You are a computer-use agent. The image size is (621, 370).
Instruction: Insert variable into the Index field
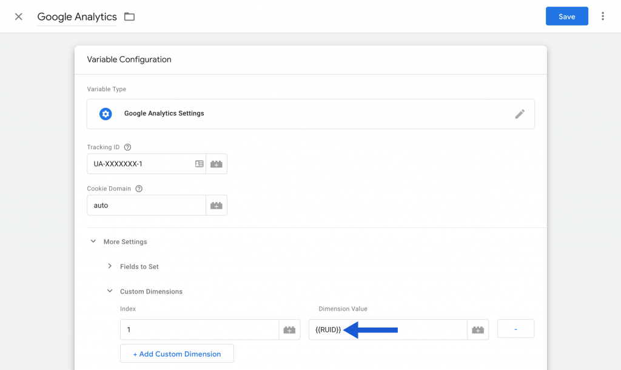pos(289,329)
